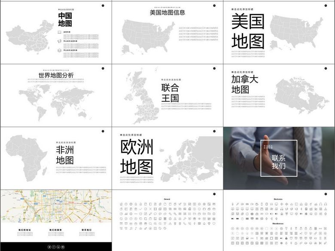Viewport: 335px width, 251px height.
Task: Click the 我们的服务 heading below the street map
Action: pyautogui.click(x=55, y=230)
